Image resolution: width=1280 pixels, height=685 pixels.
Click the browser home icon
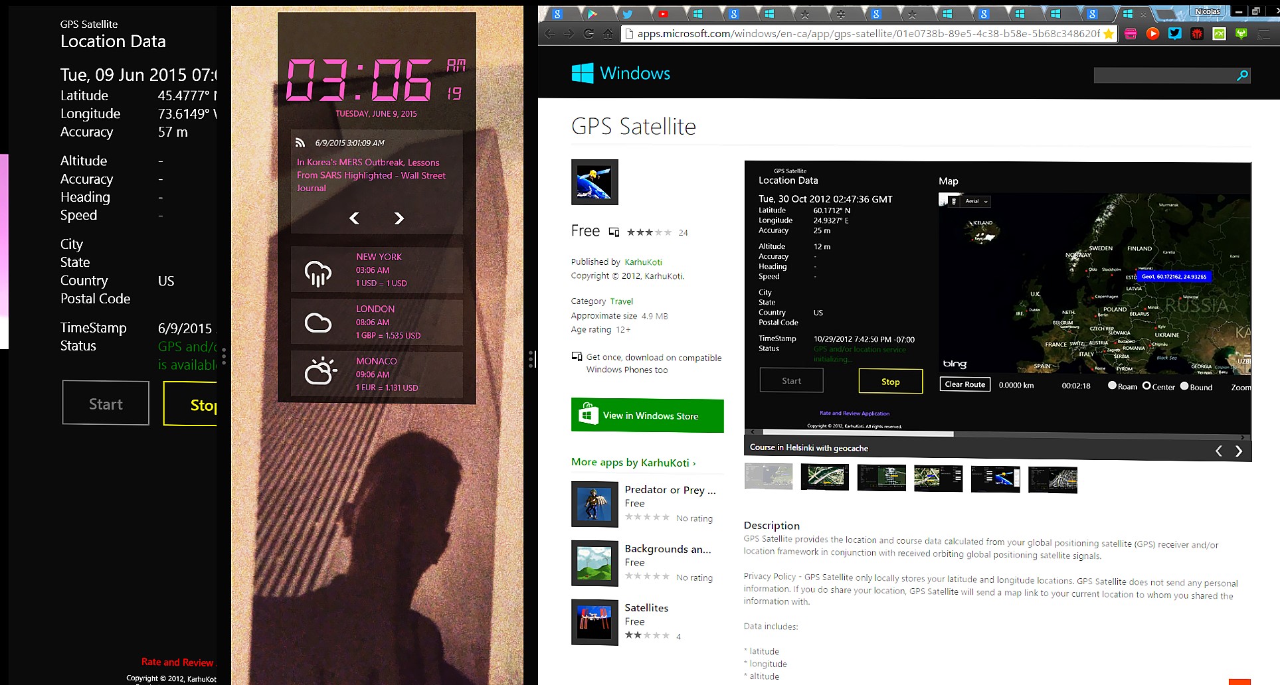[608, 34]
